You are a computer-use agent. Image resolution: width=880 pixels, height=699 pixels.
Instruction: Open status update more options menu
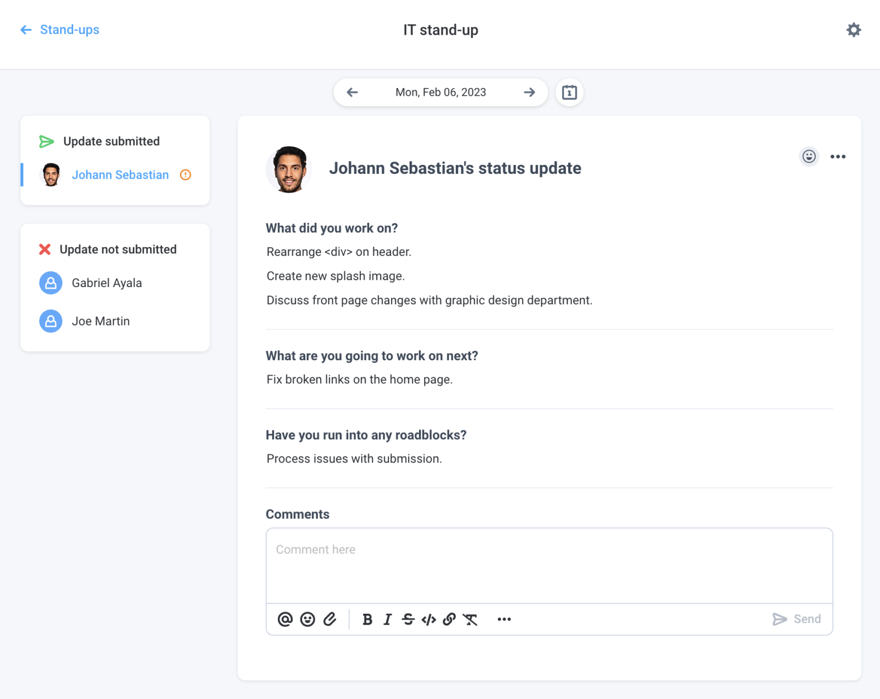pyautogui.click(x=838, y=157)
